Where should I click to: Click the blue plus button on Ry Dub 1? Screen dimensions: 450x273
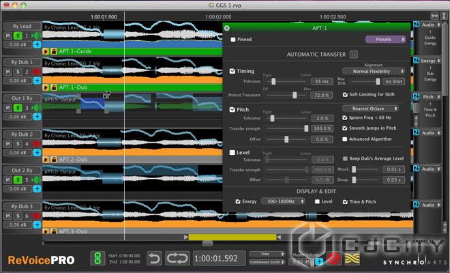pos(37,81)
